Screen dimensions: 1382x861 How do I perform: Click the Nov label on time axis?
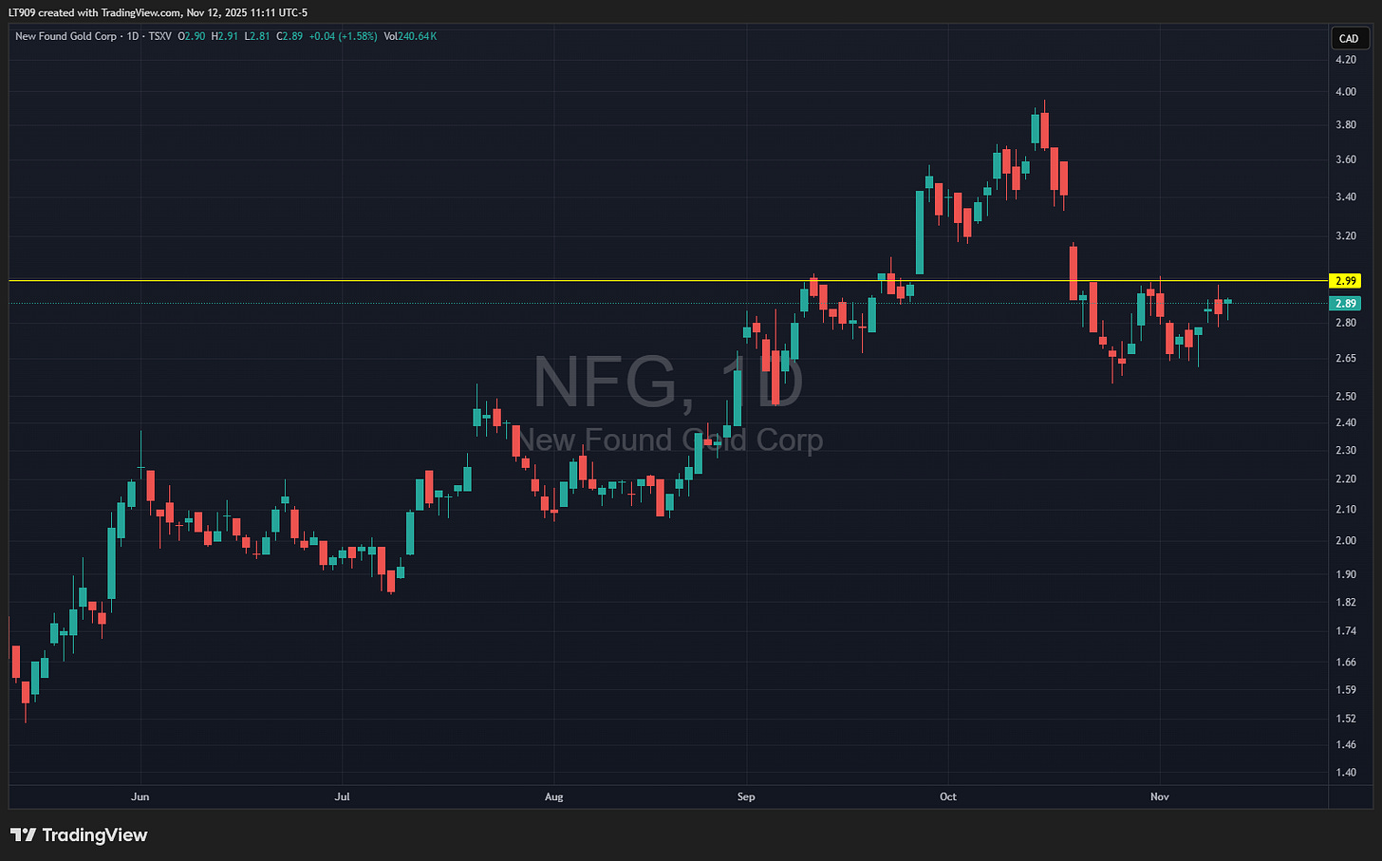click(x=1159, y=796)
